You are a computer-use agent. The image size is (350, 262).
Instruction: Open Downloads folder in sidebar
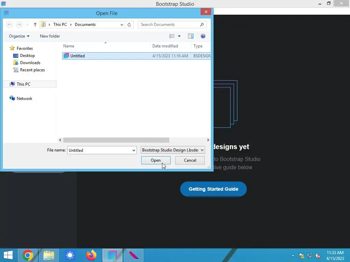pyautogui.click(x=30, y=63)
